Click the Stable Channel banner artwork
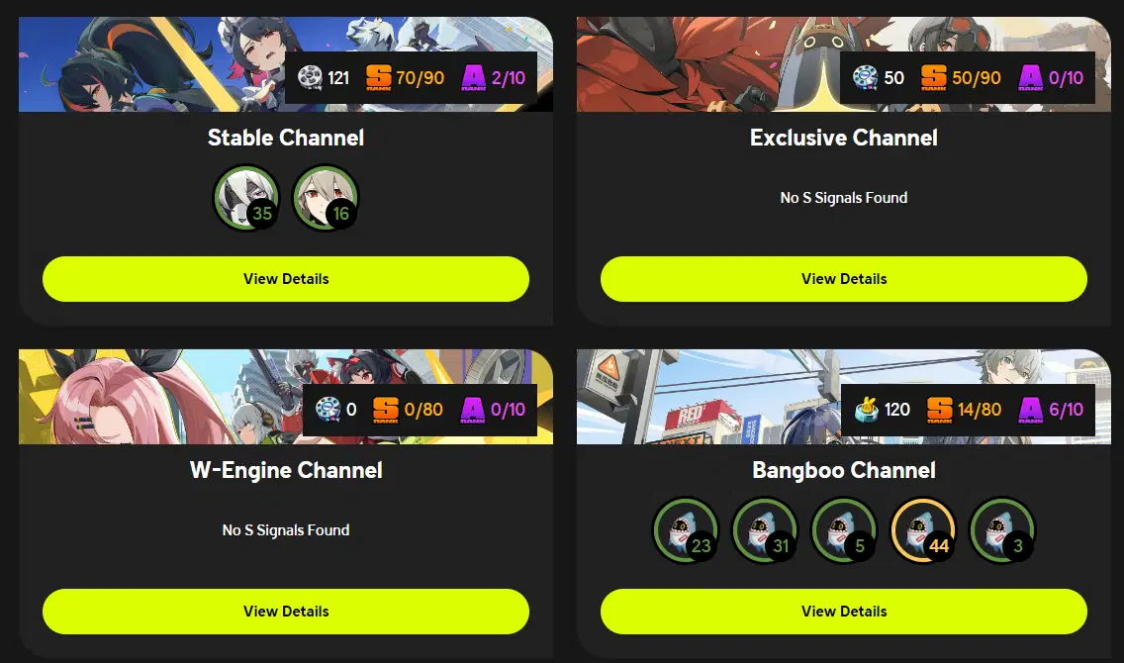Viewport: 1124px width, 663px height. 152,64
